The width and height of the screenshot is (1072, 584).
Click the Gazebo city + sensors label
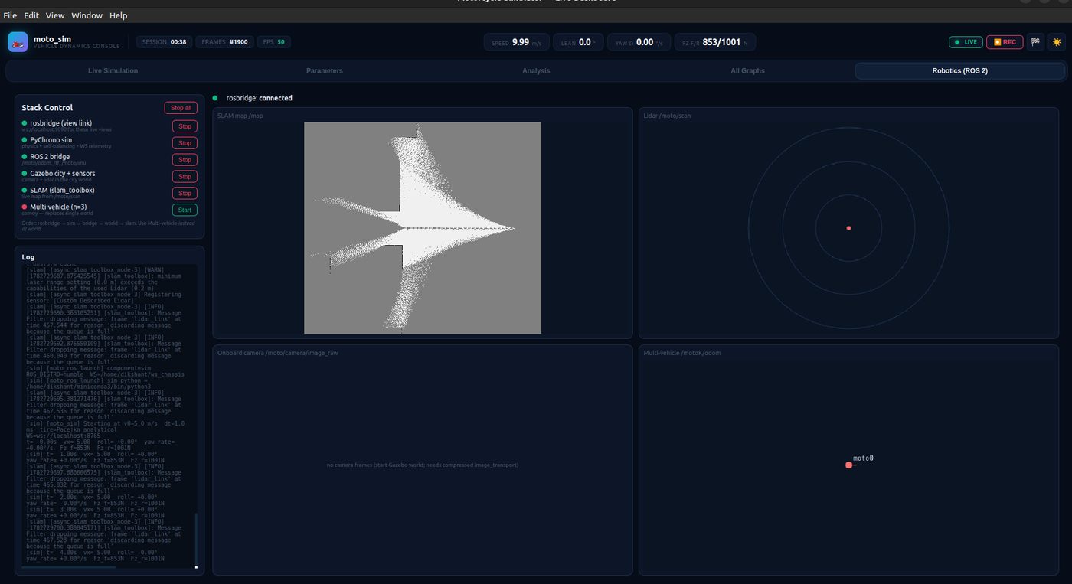63,174
